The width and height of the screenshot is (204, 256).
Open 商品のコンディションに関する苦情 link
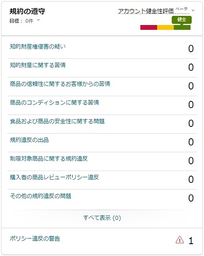click(54, 102)
